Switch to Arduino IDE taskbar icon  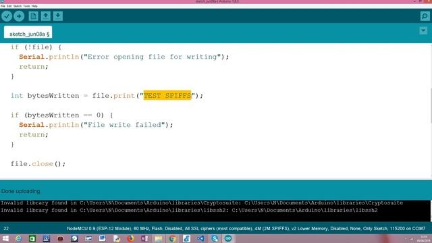228,238
